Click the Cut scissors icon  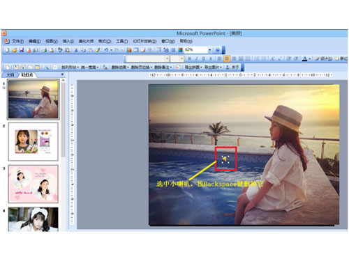(x=76, y=50)
